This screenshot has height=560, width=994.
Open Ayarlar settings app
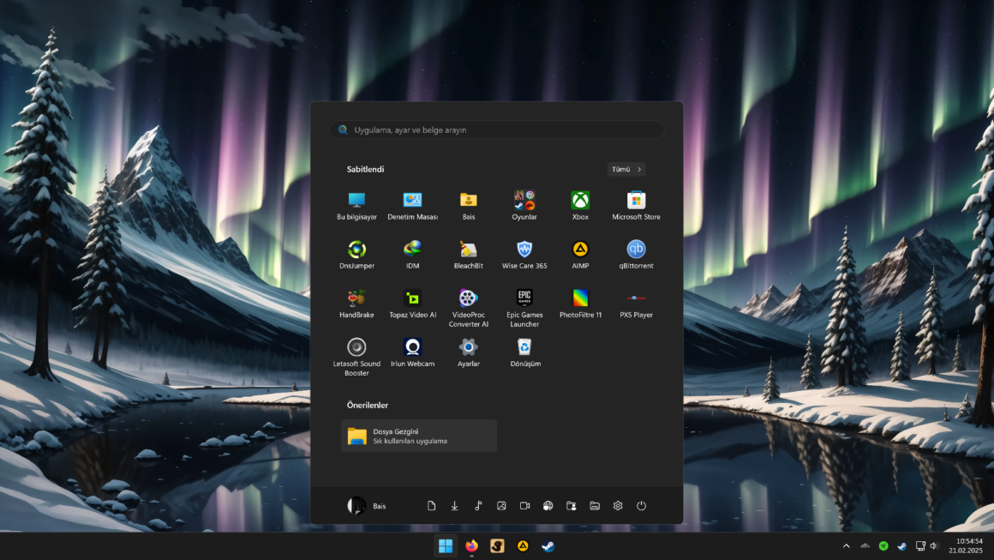pos(469,352)
